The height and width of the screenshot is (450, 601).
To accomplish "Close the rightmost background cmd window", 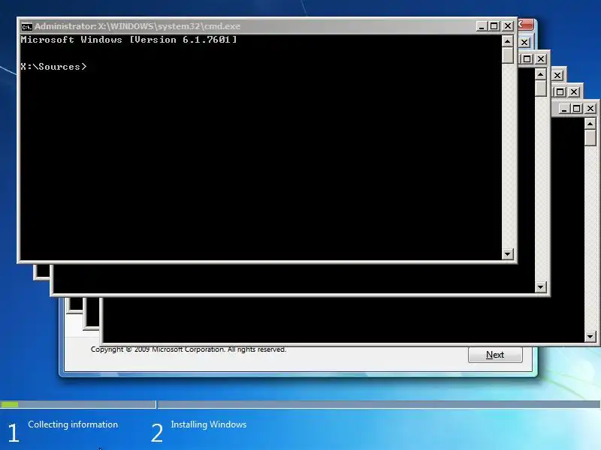I will (x=590, y=109).
